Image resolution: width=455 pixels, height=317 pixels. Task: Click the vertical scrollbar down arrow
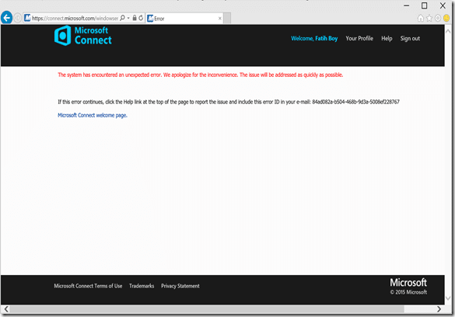[x=448, y=298]
